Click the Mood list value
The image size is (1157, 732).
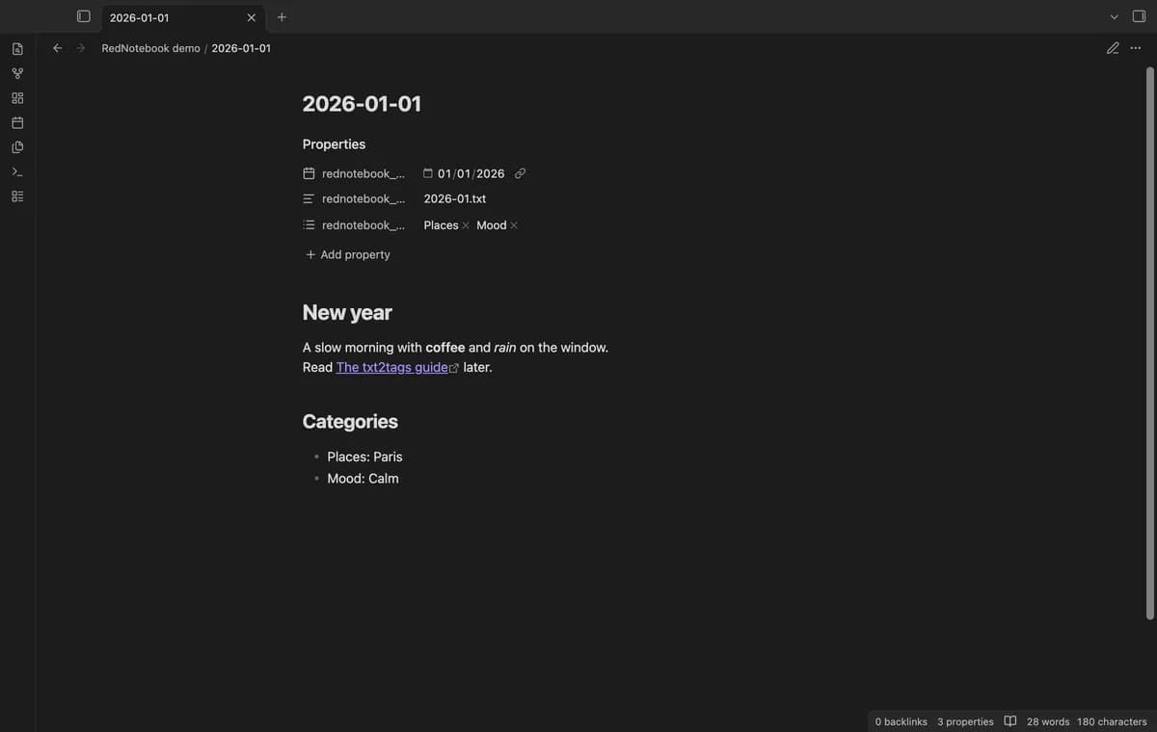click(491, 225)
